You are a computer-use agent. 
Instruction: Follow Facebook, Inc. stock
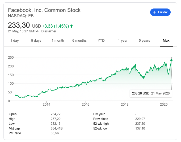160,12
